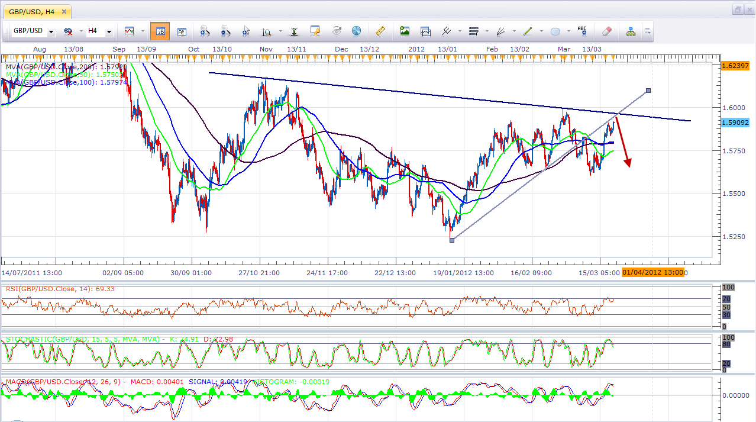The image size is (756, 422).
Task: Click the MACD 0.00000 scale label
Action: (737, 395)
